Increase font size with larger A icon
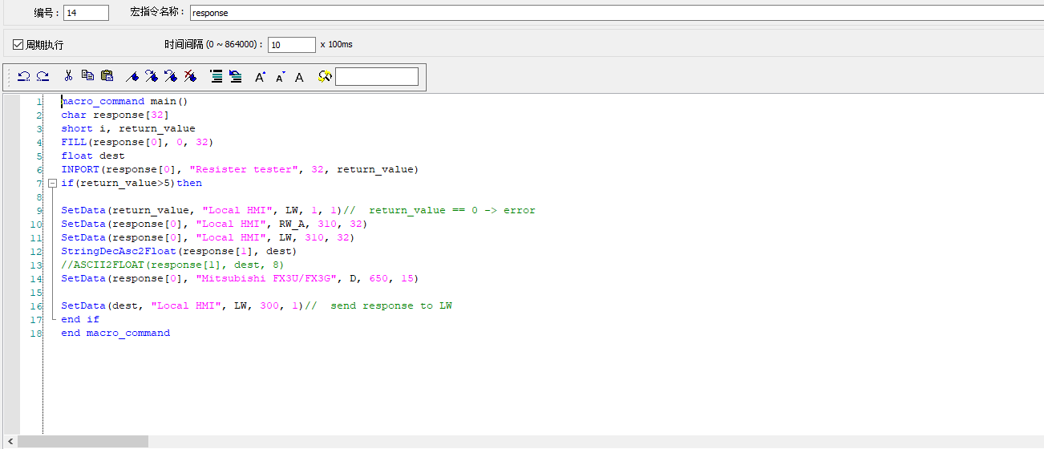This screenshot has height=449, width=1044. click(x=260, y=77)
